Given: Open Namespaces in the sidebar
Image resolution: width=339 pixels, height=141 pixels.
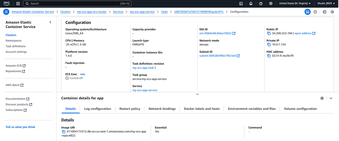Looking at the screenshot, I should click(14, 41).
